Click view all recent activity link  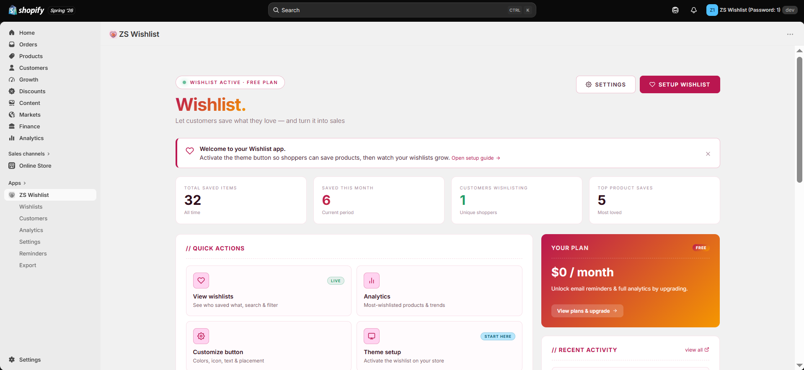[697, 350]
